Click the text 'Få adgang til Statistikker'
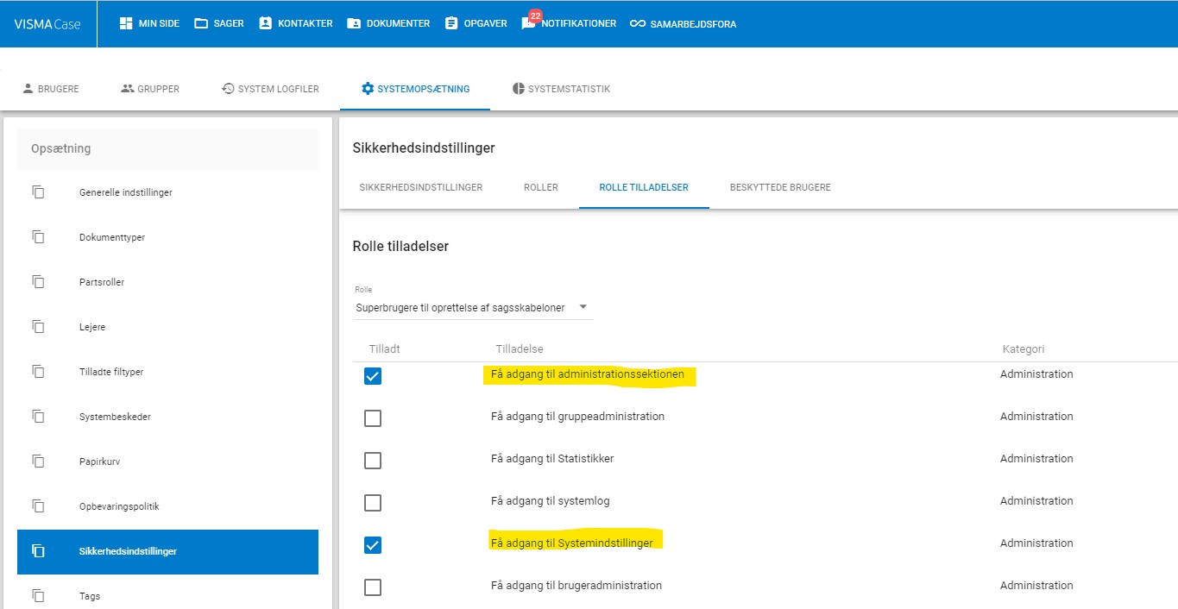1178x609 pixels. (x=552, y=458)
